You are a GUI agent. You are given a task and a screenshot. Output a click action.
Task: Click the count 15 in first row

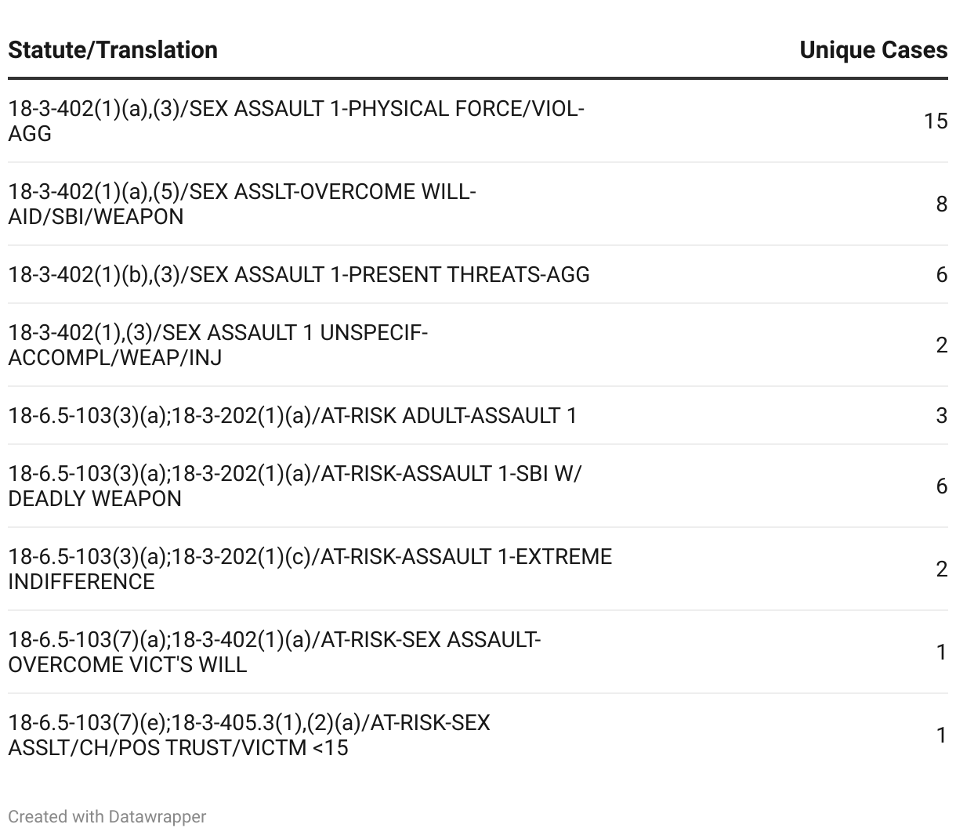(x=935, y=121)
